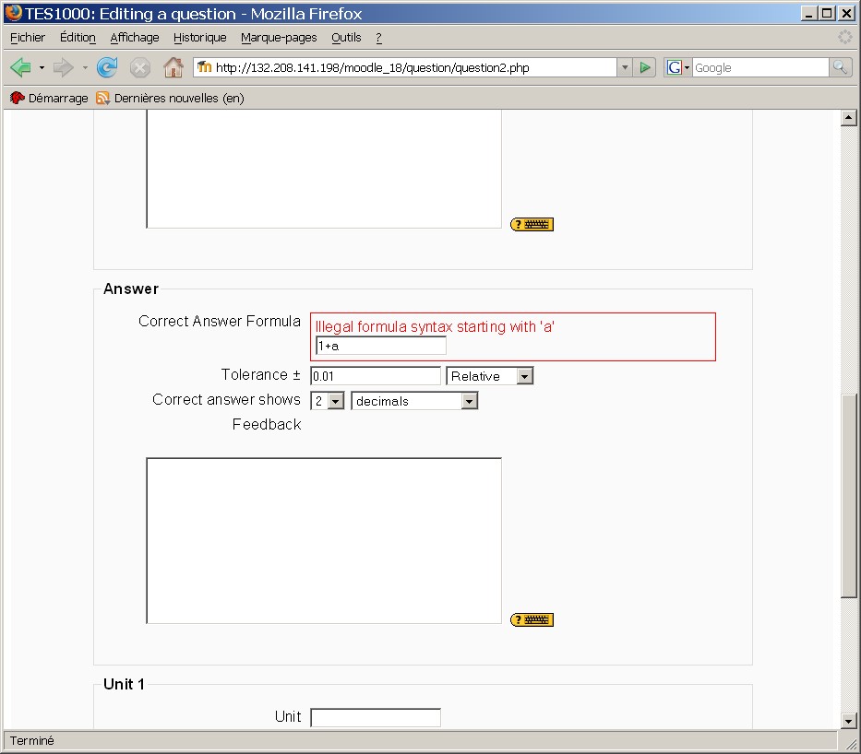Click the search magnifier icon
The height and width of the screenshot is (754, 861).
click(840, 67)
